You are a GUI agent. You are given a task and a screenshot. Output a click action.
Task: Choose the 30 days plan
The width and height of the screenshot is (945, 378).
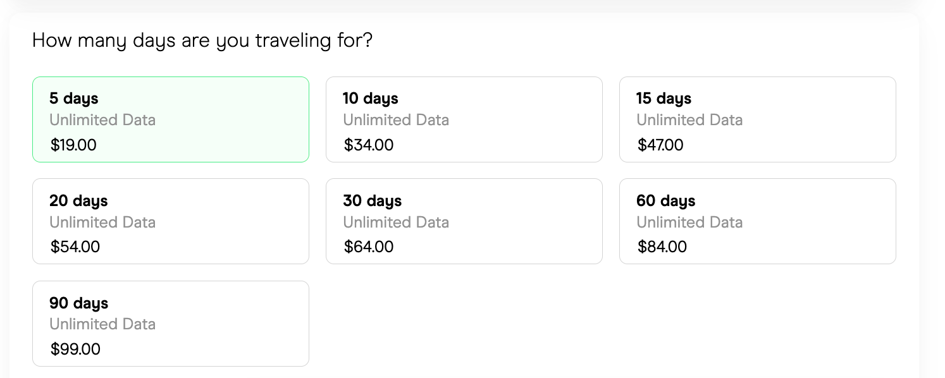tap(464, 221)
